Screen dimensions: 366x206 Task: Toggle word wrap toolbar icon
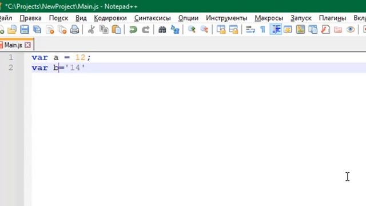250,30
